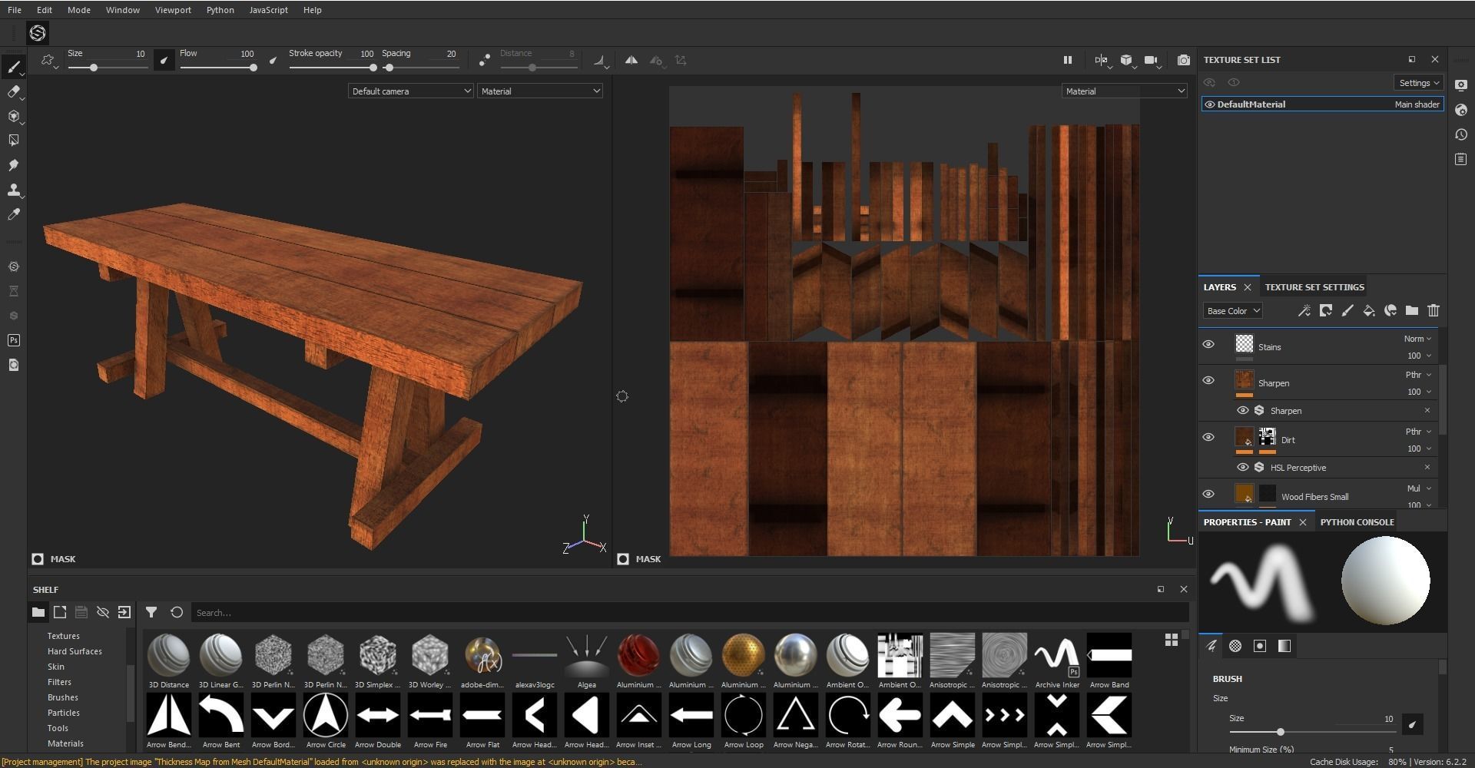This screenshot has width=1475, height=768.
Task: Open 2D viewport Material mode dropdown
Action: (1125, 91)
